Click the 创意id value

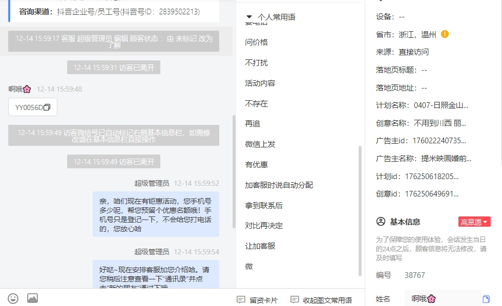(x=431, y=194)
